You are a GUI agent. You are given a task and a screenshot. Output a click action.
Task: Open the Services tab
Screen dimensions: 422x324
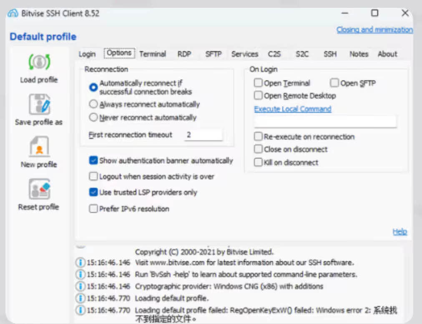[x=245, y=54]
